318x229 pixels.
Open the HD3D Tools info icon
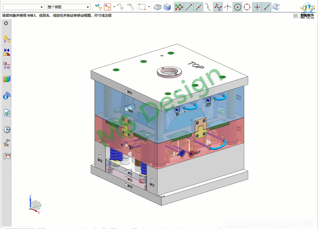coord(7,96)
